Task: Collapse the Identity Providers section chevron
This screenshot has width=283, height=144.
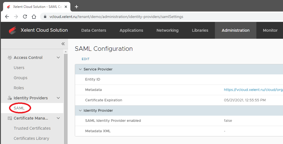Action: [x=58, y=98]
